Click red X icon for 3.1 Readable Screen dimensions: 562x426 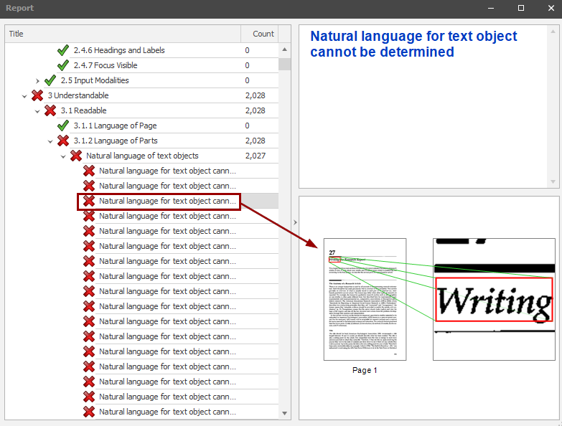(50, 110)
